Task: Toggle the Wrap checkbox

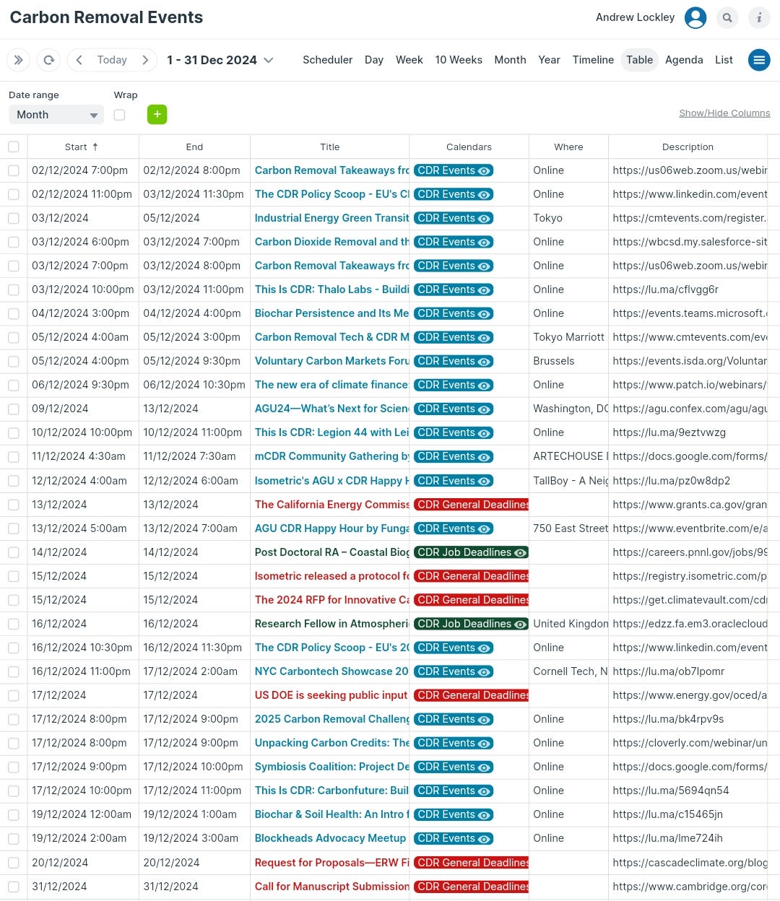Action: (x=119, y=115)
